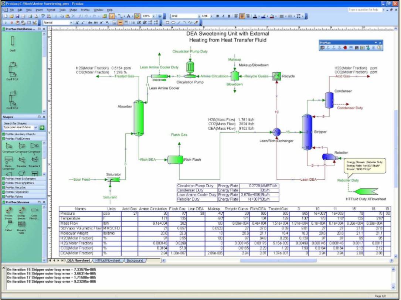Open the zoom percentage dropdown
The image size is (401, 300).
pos(154,16)
